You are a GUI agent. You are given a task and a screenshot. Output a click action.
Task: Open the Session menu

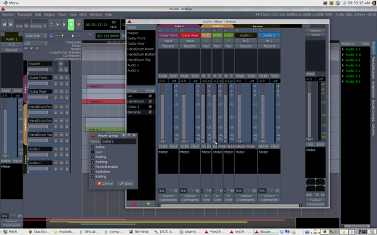[x=8, y=14]
